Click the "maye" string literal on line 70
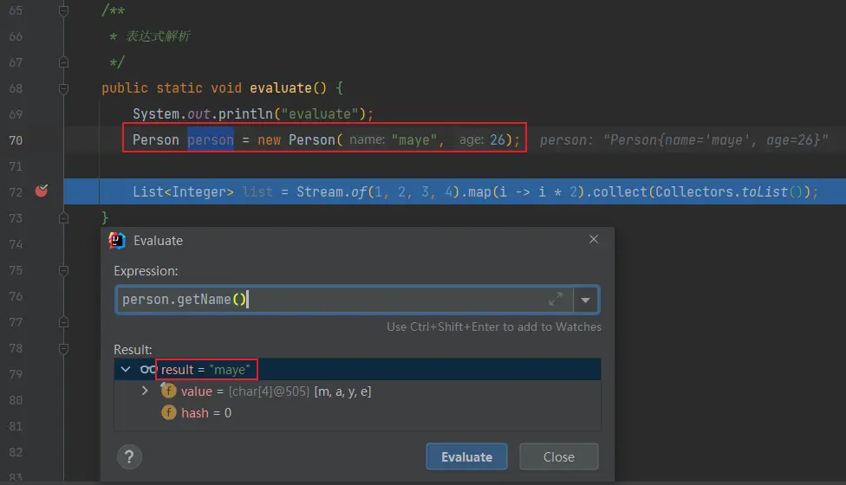Screen dimensions: 846x485 pos(413,140)
